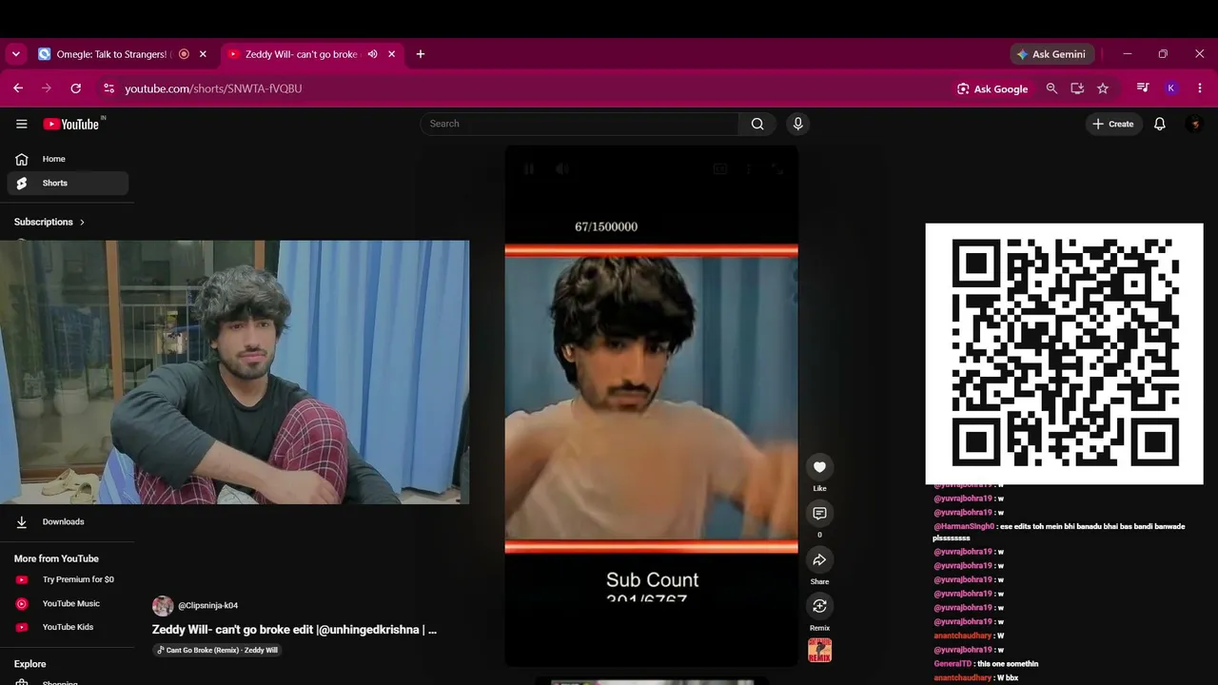
Task: Open the Chrome three-dot menu
Action: coord(1200,88)
